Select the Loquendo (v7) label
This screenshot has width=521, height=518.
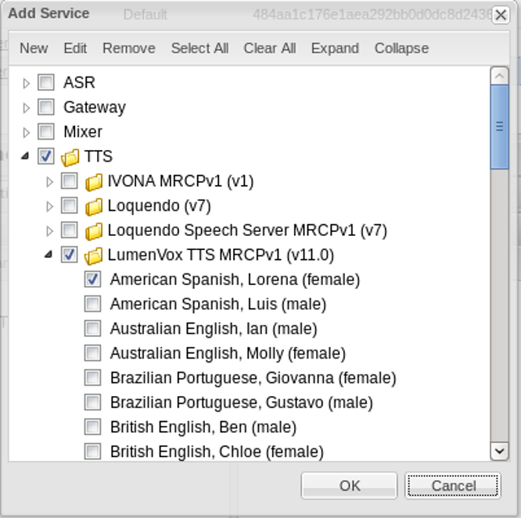coord(159,206)
